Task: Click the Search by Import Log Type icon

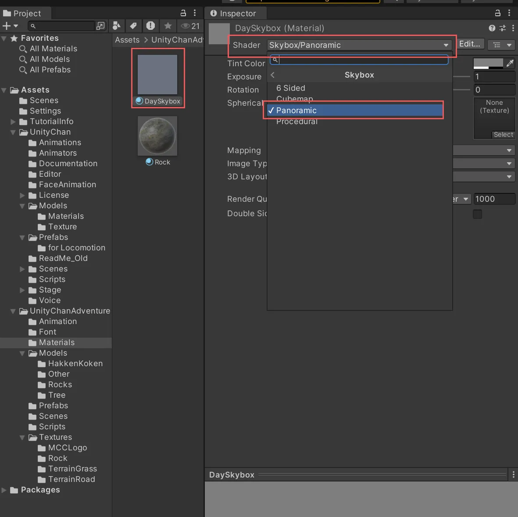Action: (x=150, y=26)
